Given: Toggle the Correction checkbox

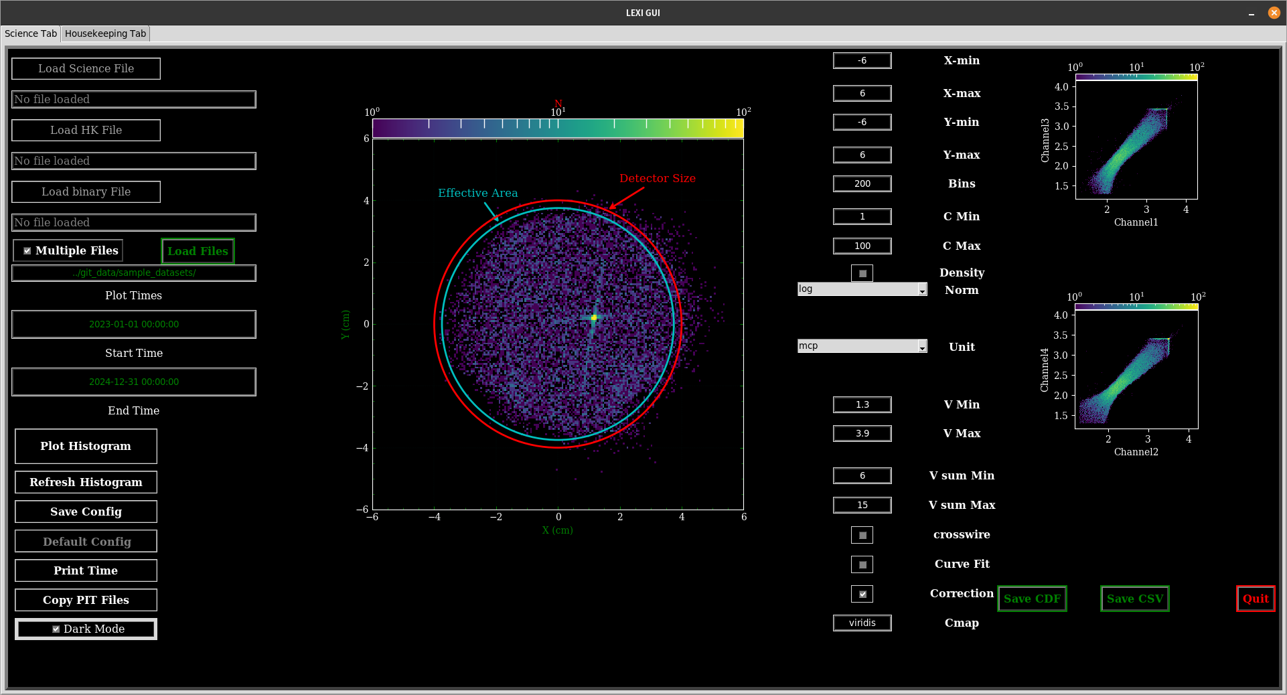Looking at the screenshot, I should tap(862, 594).
